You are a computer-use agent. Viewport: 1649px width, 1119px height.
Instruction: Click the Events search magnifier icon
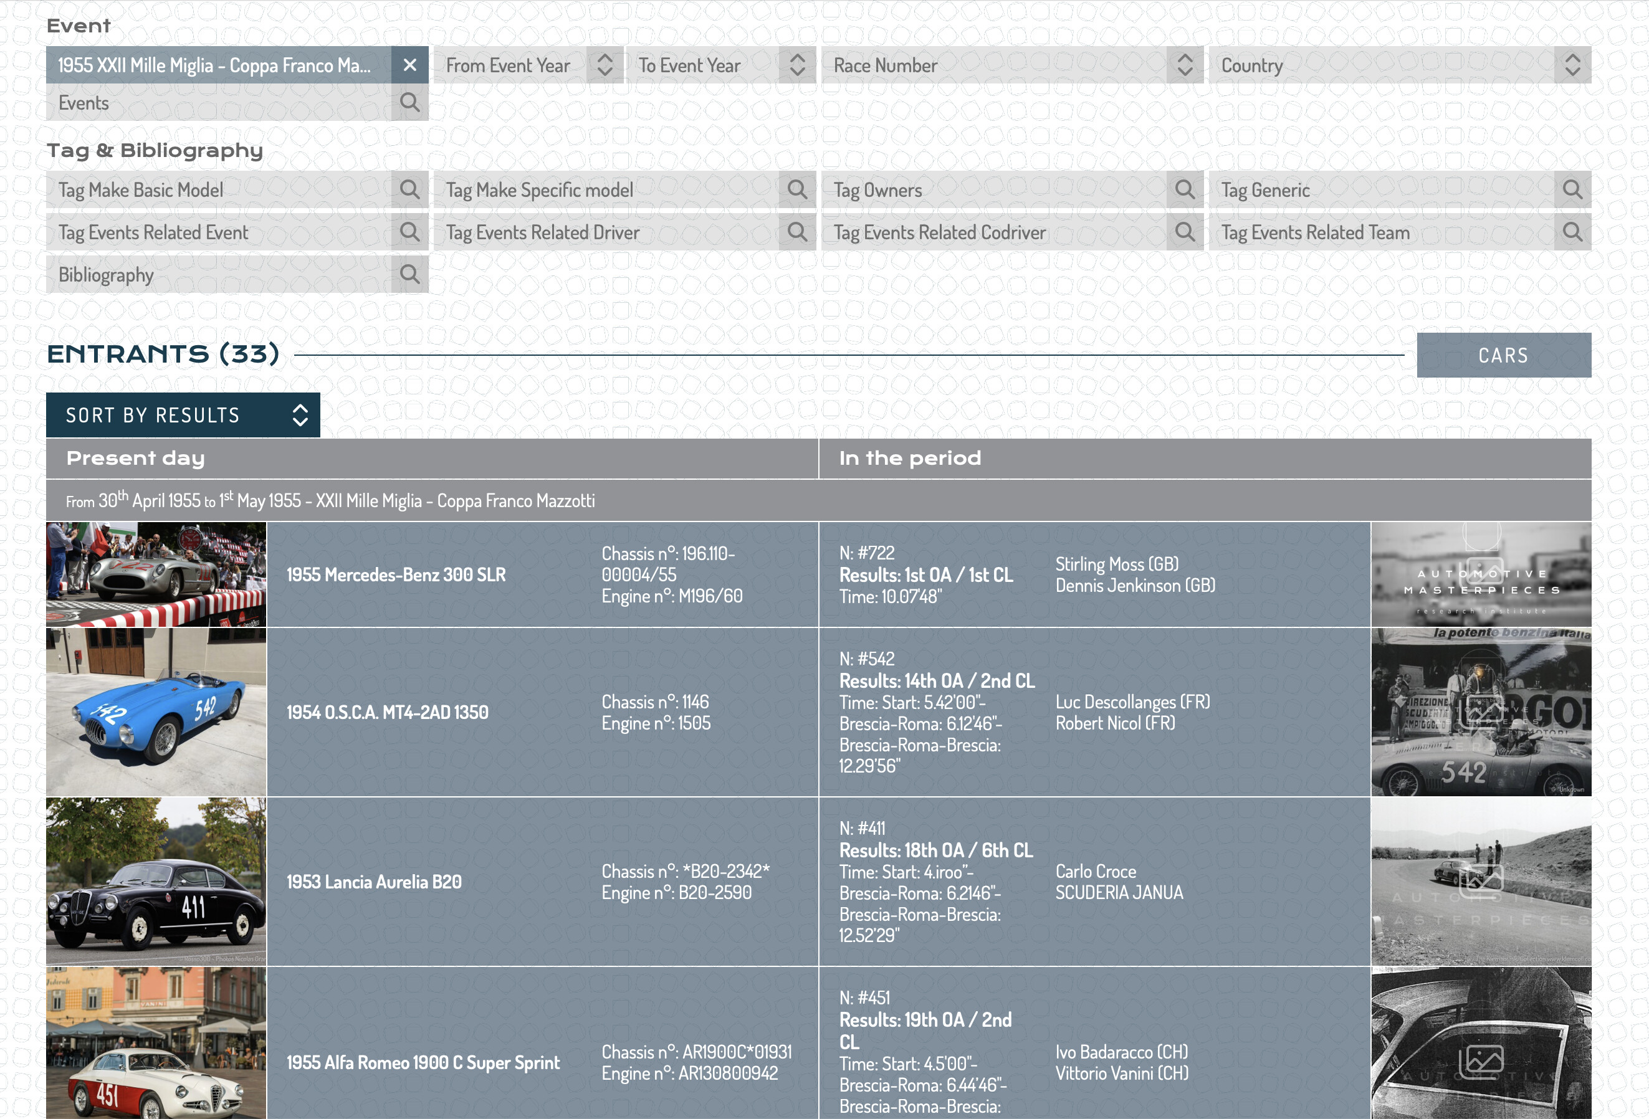click(409, 102)
